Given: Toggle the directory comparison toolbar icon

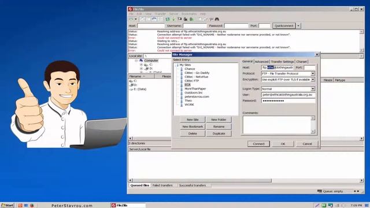Looking at the screenshot, I should coord(205,19).
